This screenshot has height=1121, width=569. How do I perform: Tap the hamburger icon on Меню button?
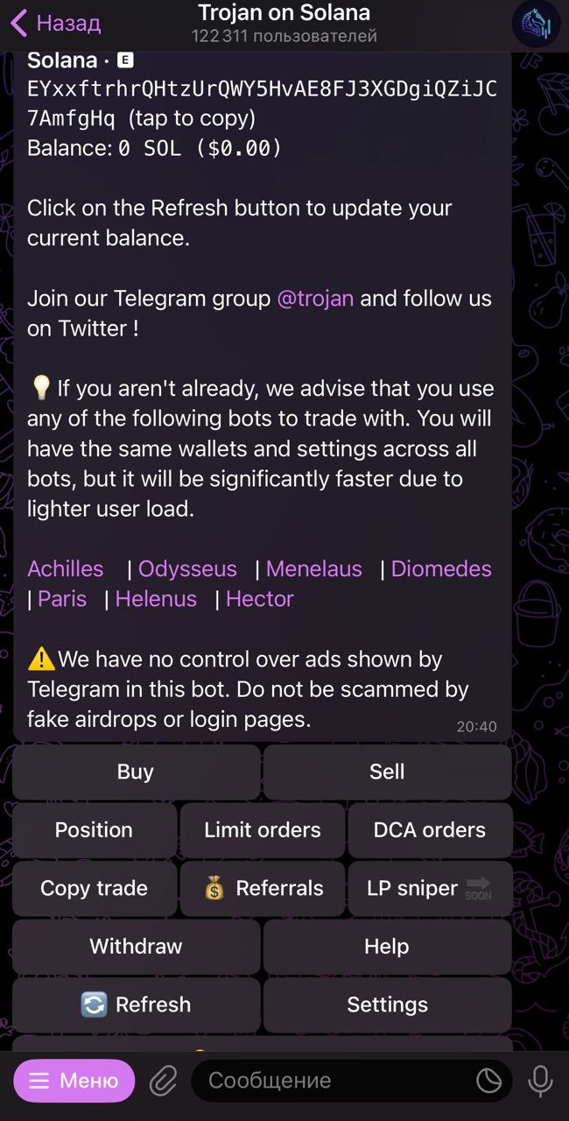(x=40, y=1080)
